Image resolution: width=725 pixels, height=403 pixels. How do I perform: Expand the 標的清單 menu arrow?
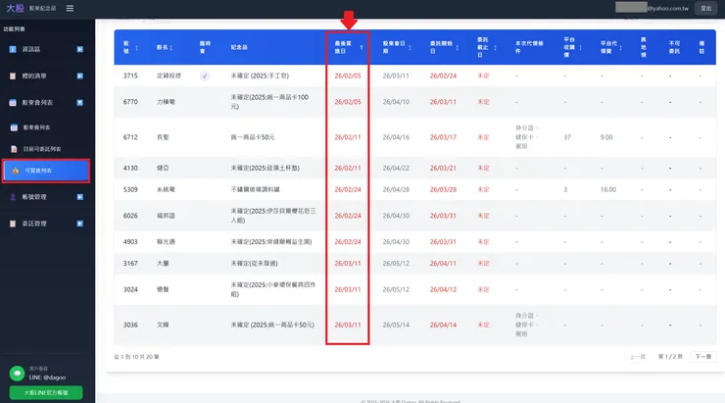click(80, 76)
